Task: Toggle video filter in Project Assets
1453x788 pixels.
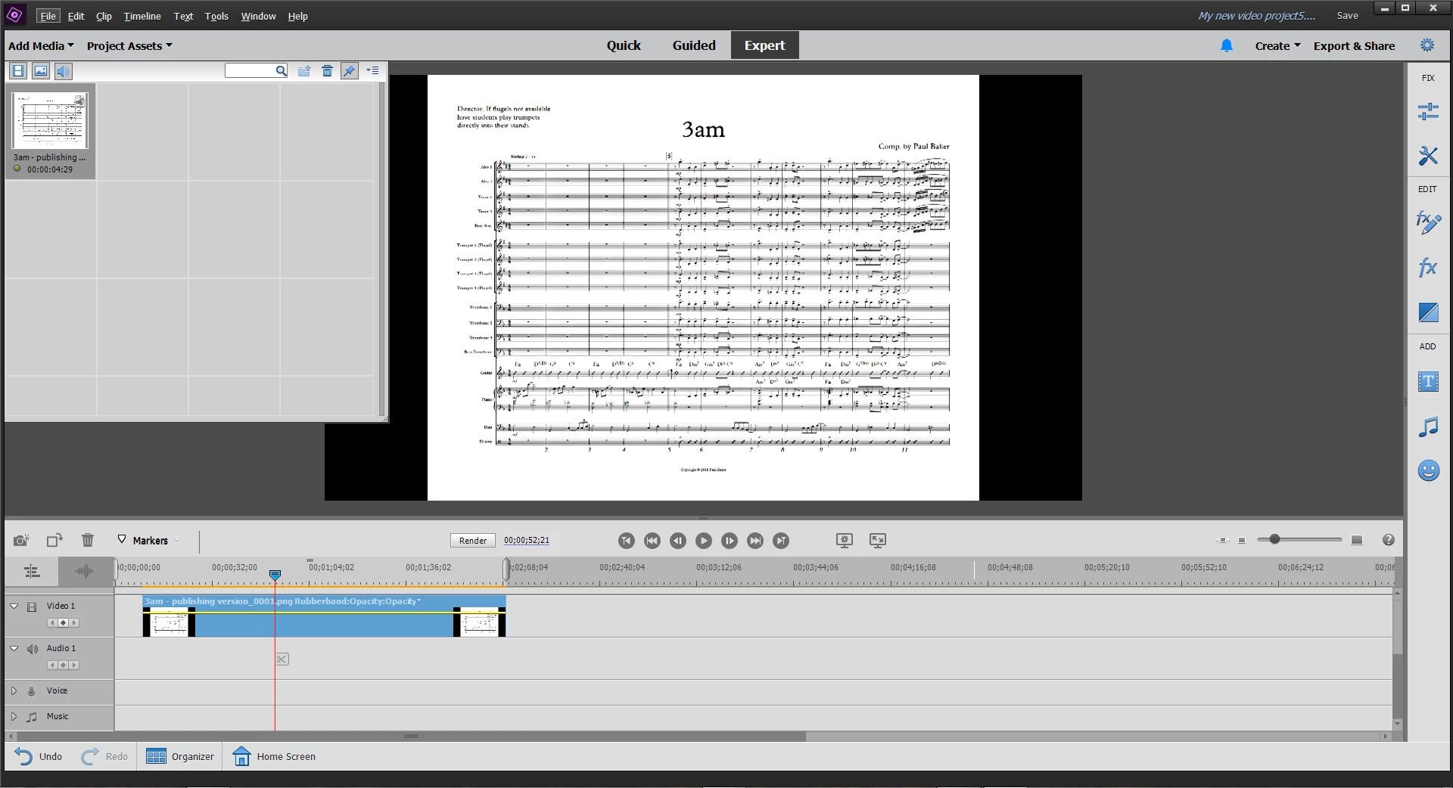Action: (x=18, y=71)
